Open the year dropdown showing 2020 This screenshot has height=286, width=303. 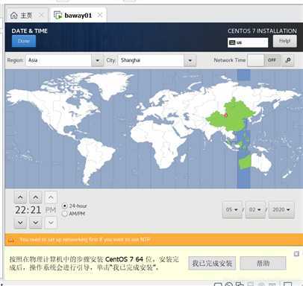pos(281,210)
